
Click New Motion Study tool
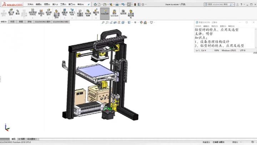(x=80, y=13)
